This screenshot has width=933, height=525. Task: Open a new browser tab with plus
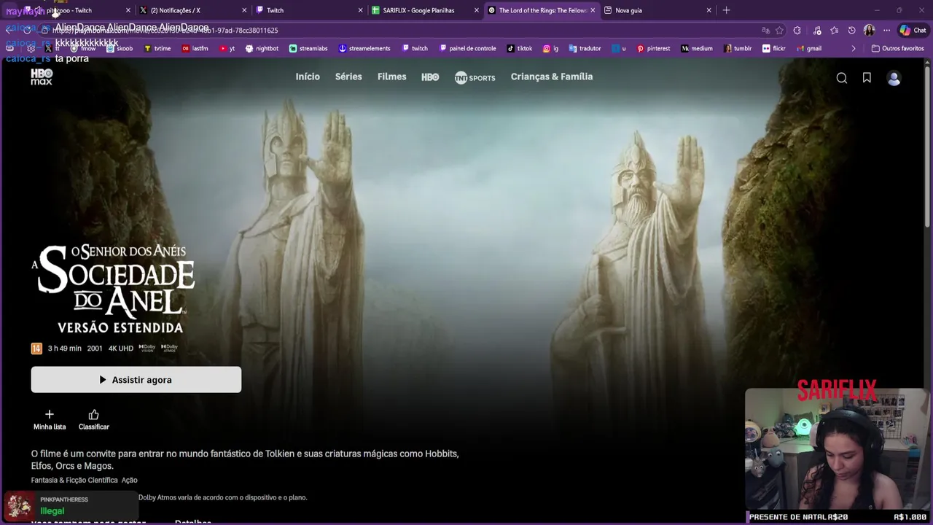(726, 10)
